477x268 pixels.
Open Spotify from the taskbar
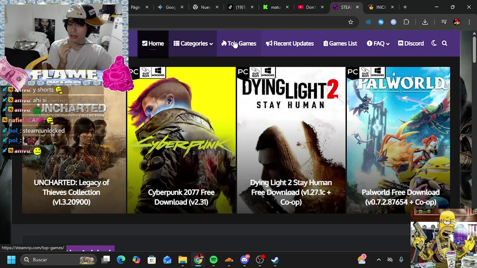pos(214,259)
